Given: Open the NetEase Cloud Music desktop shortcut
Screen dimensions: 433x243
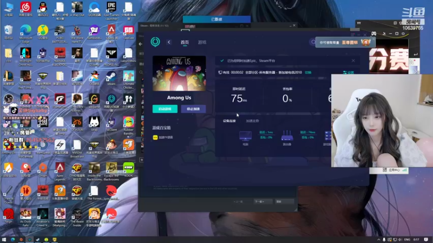Looking at the screenshot, I should pos(25,9).
